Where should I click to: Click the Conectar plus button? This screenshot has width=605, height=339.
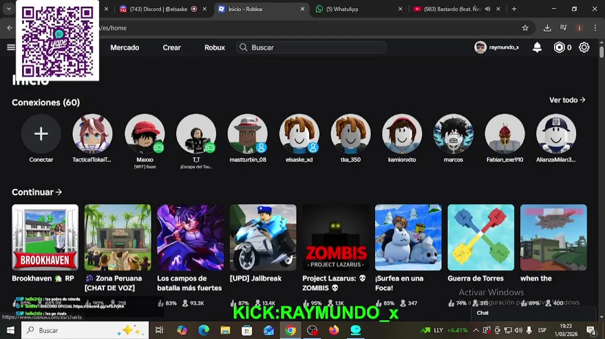click(x=41, y=134)
